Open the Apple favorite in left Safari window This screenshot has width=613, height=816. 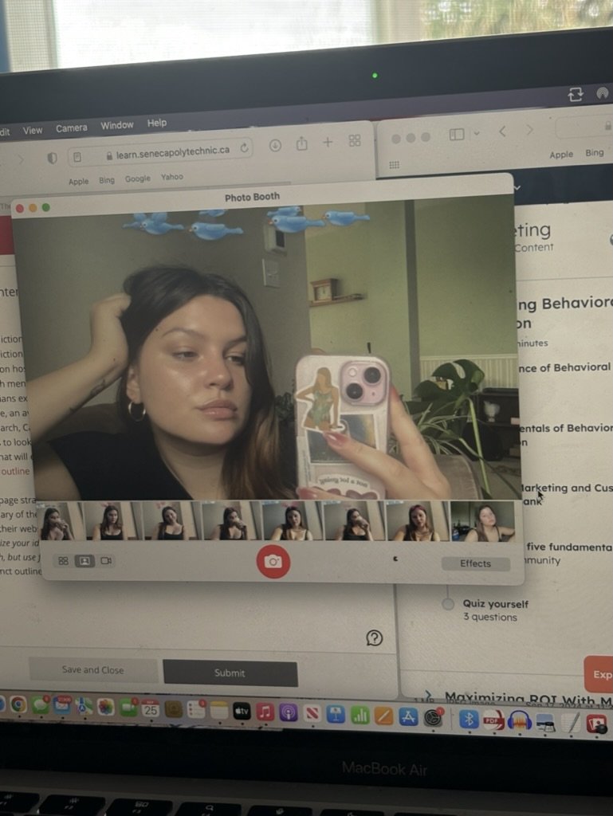click(x=79, y=181)
